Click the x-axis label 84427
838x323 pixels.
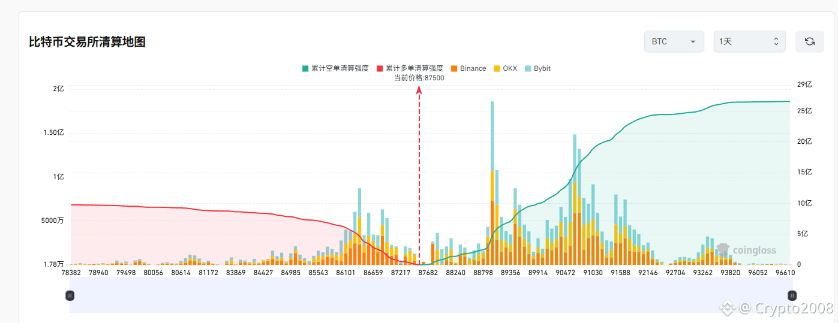(263, 272)
